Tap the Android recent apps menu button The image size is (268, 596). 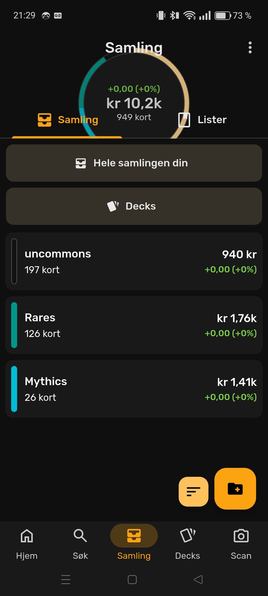click(66, 580)
